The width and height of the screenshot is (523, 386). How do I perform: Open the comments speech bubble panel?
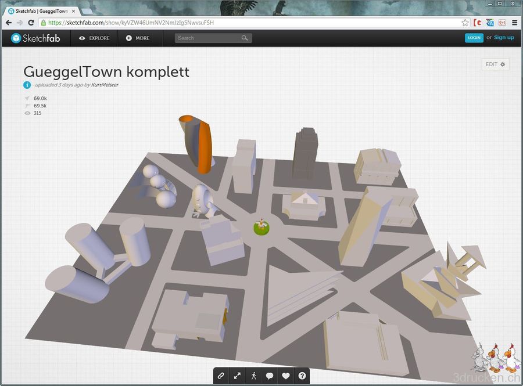pyautogui.click(x=270, y=375)
